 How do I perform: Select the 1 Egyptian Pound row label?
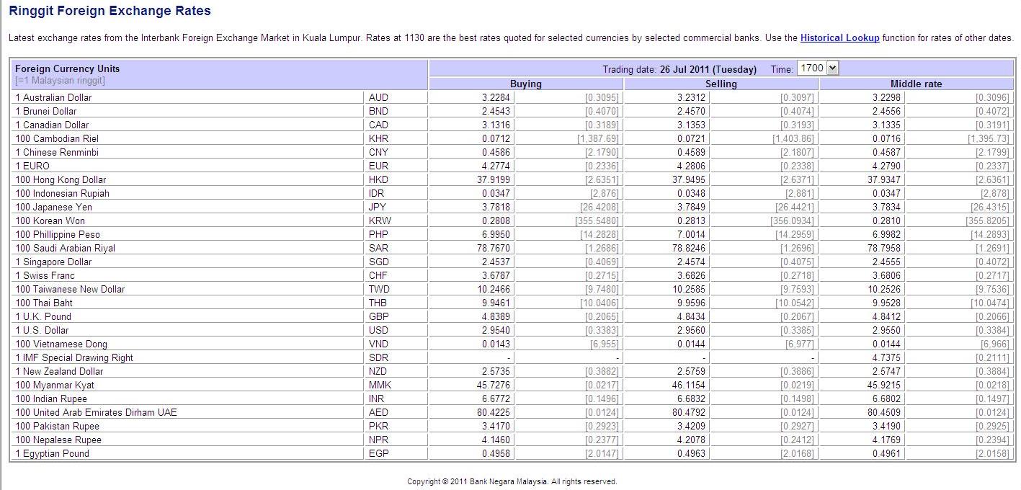point(53,453)
